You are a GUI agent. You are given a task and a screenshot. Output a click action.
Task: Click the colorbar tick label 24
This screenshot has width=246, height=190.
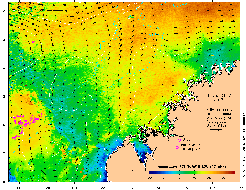click(179, 178)
